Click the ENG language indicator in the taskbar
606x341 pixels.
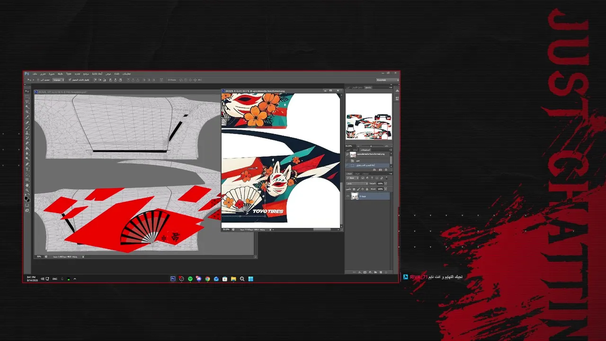[55, 279]
